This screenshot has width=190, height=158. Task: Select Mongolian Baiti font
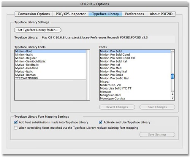135,95
